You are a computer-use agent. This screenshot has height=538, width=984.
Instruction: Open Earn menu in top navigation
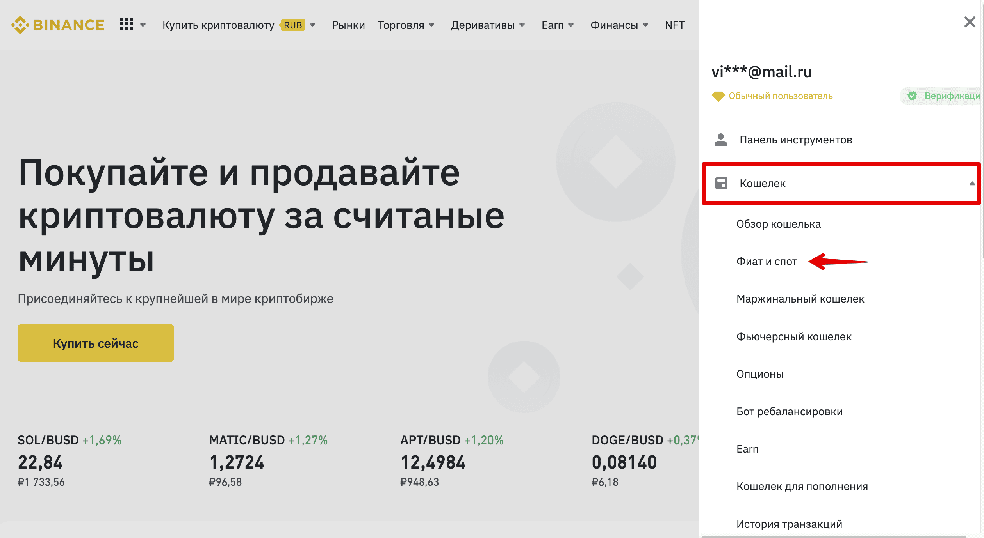click(x=553, y=25)
